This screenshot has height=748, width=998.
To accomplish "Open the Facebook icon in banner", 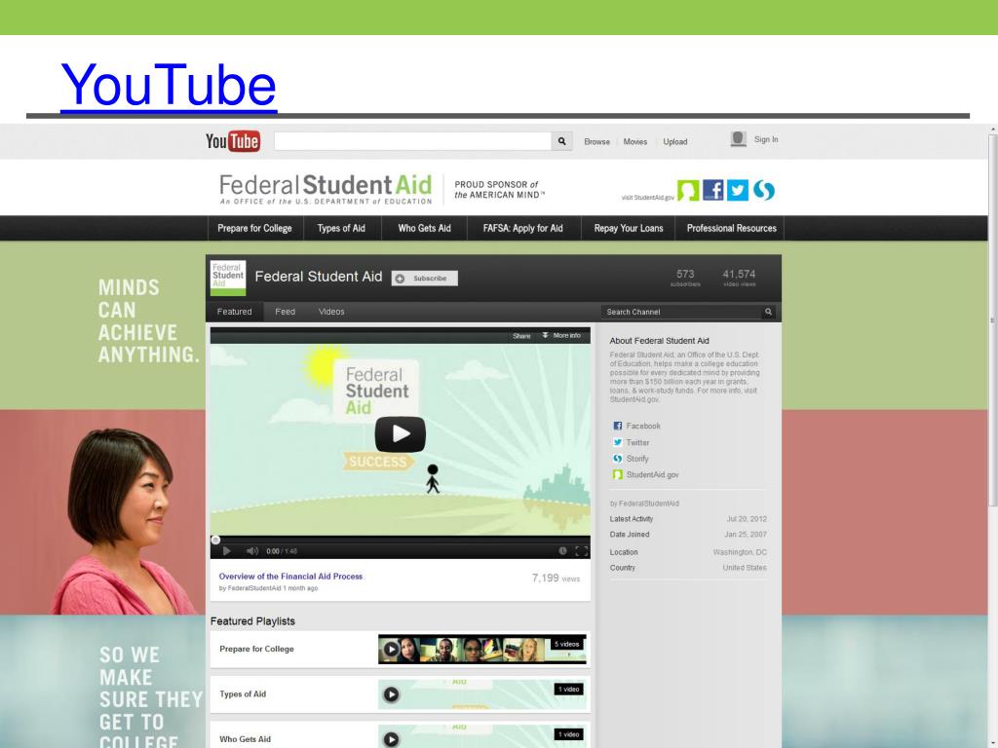I will [x=712, y=190].
